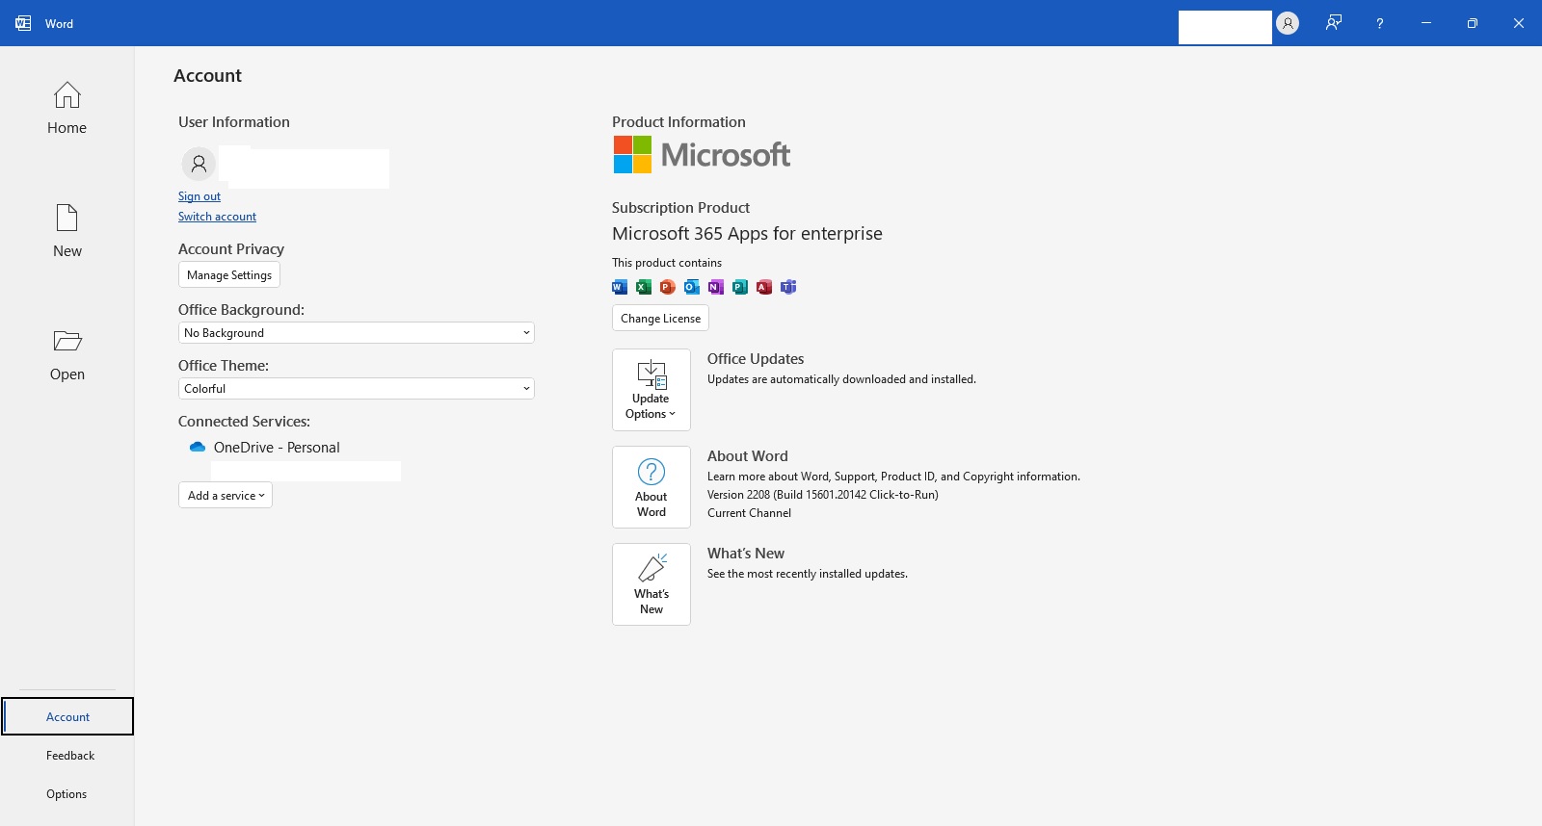This screenshot has height=826, width=1542.
Task: Click the About Word button
Action: click(x=651, y=487)
